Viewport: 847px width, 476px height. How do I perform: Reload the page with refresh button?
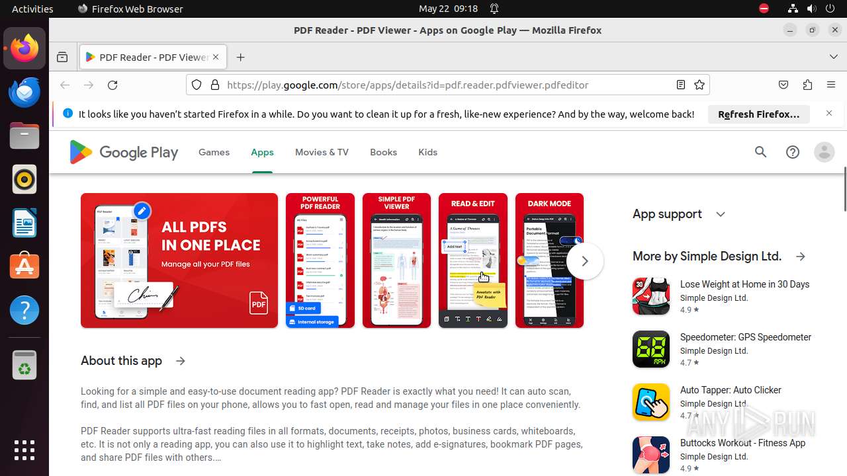[112, 85]
